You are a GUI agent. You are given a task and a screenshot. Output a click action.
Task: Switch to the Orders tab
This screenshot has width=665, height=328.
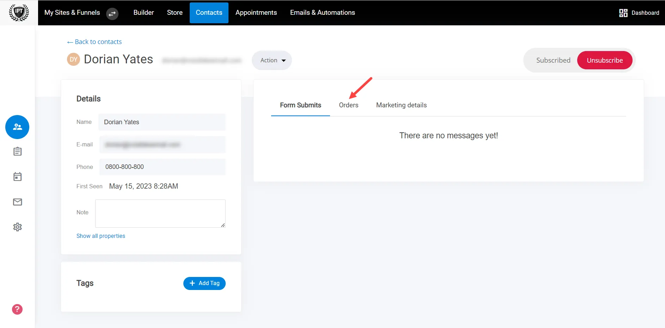coord(348,105)
